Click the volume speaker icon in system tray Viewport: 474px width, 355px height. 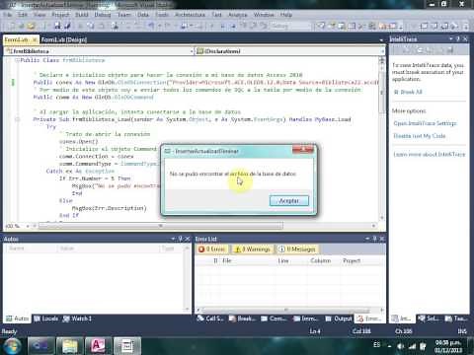coord(401,346)
